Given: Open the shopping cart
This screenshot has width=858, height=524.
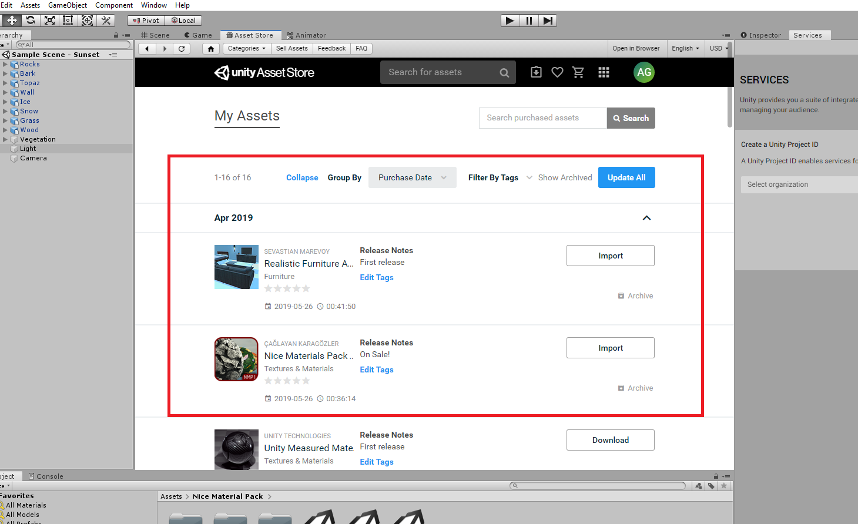Looking at the screenshot, I should pyautogui.click(x=578, y=72).
